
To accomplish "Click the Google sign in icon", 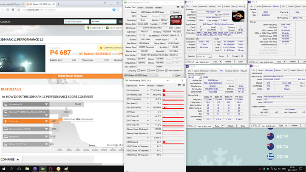I will coord(88,28).
